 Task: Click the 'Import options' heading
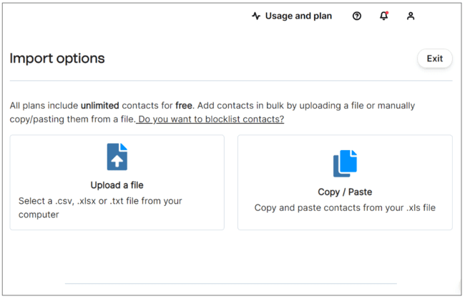(57, 59)
